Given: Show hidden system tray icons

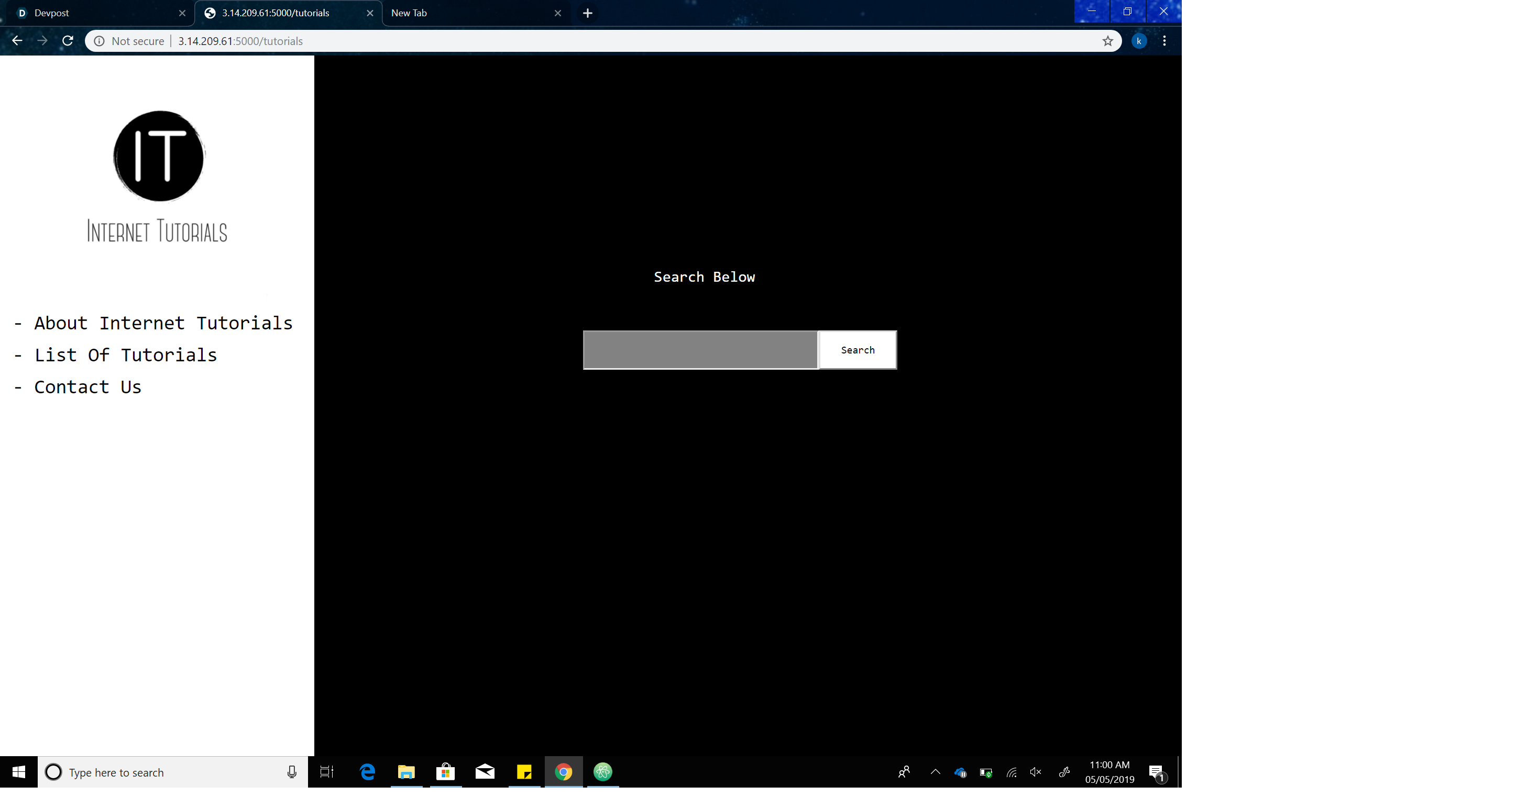Looking at the screenshot, I should coord(935,771).
